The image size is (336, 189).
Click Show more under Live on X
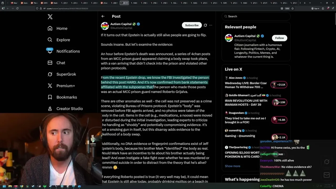[x=233, y=166]
